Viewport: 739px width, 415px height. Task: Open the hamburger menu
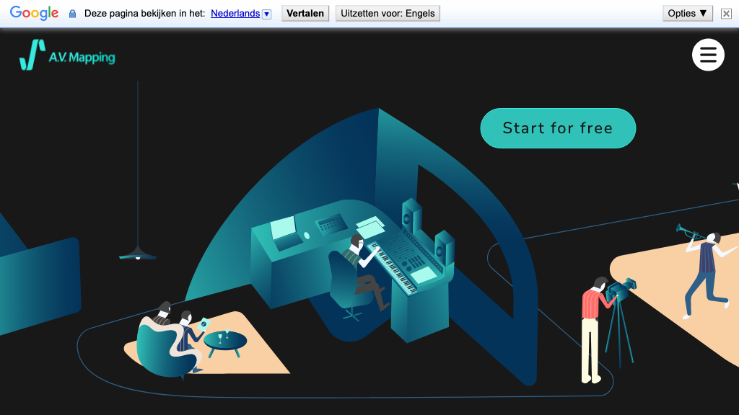click(707, 55)
